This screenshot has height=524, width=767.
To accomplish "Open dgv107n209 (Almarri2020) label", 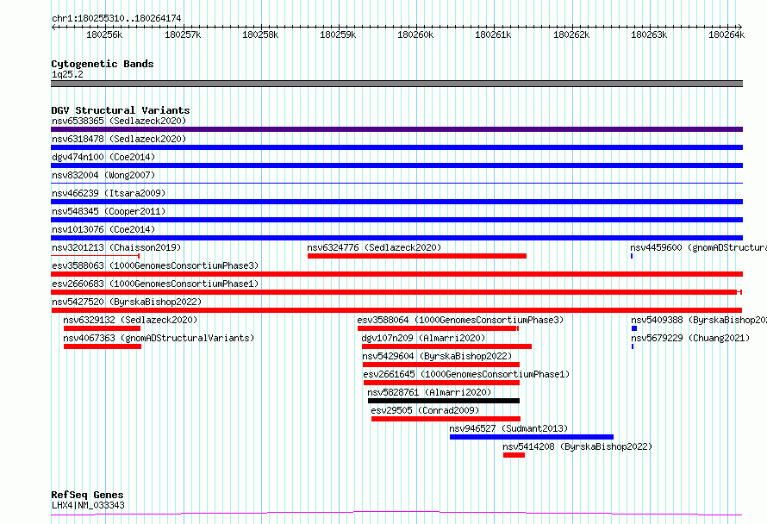I will click(423, 338).
